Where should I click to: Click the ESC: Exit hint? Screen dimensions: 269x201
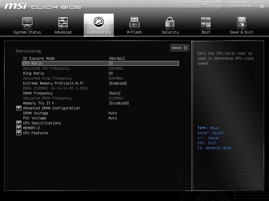(207, 143)
